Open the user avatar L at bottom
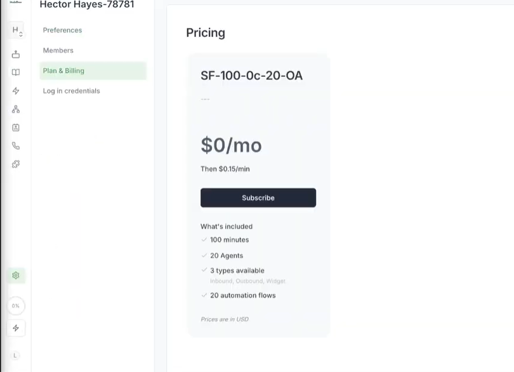This screenshot has height=372, width=514. click(x=16, y=355)
